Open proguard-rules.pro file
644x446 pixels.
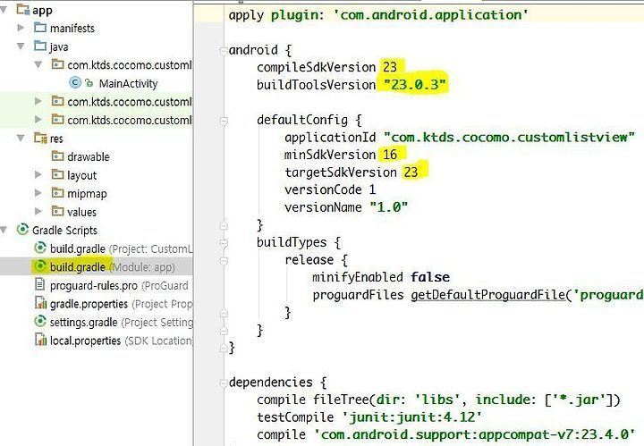[119, 286]
